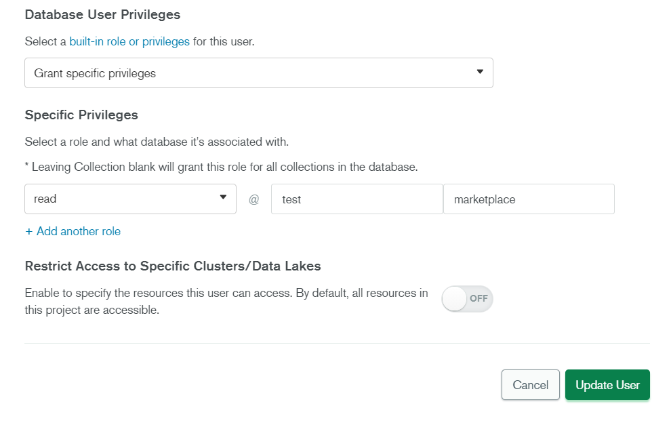Open the "Grant specific privileges" dropdown
The width and height of the screenshot is (671, 423).
tap(258, 73)
